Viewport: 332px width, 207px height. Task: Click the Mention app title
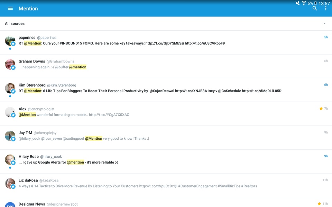[28, 8]
